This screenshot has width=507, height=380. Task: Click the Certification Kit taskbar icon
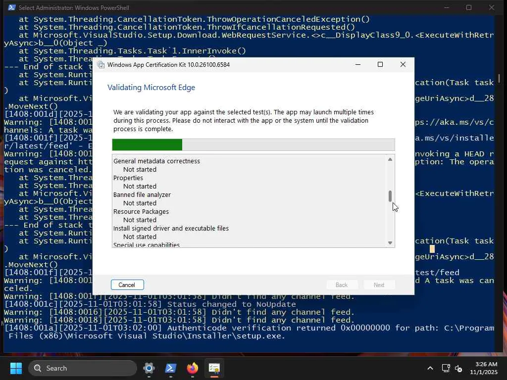[x=214, y=368]
